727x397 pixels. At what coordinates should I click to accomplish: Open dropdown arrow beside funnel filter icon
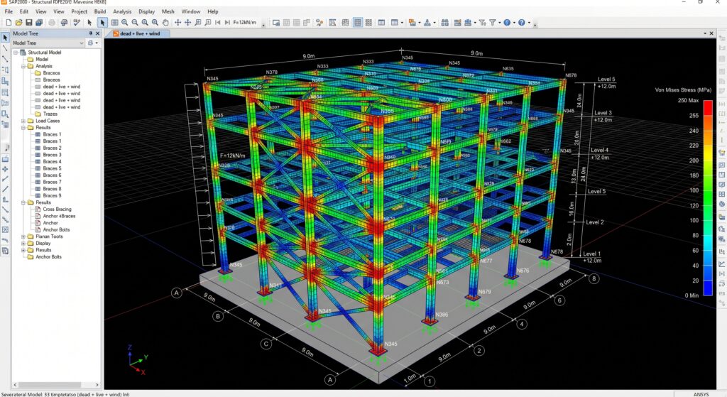tap(499, 23)
